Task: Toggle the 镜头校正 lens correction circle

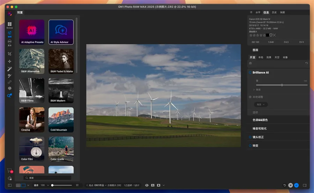Action: (x=250, y=137)
